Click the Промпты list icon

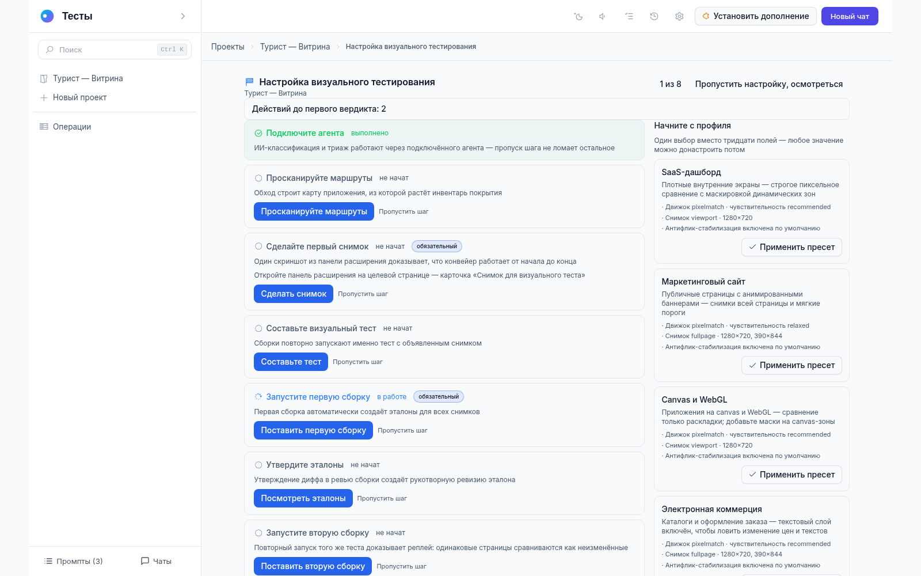tap(48, 561)
